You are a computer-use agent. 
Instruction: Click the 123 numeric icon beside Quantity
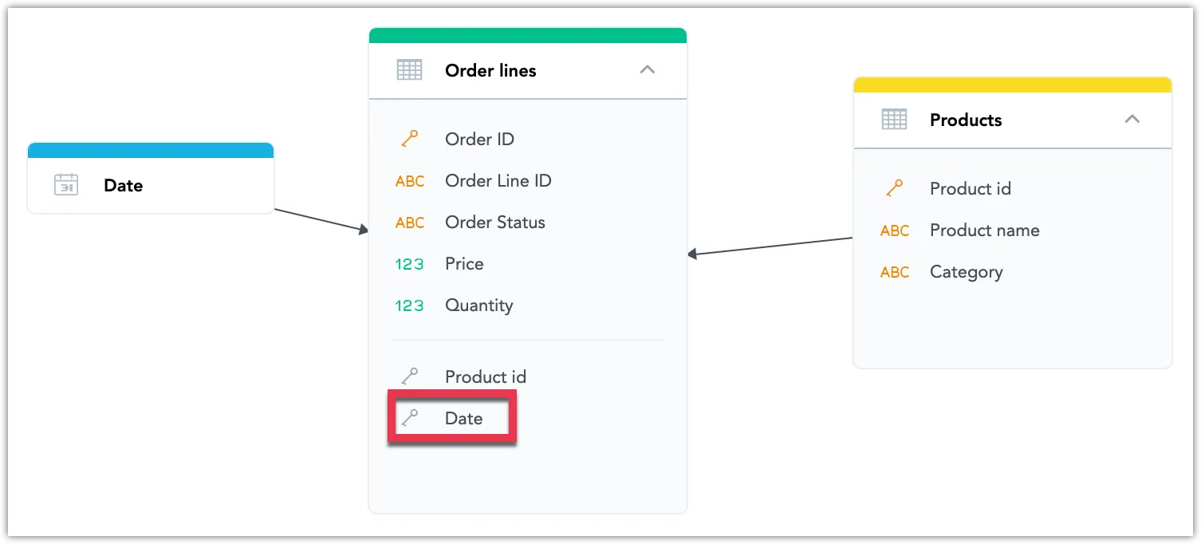409,305
